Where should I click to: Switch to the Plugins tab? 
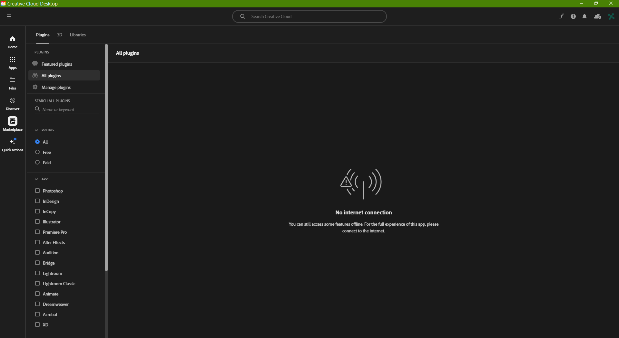tap(43, 35)
